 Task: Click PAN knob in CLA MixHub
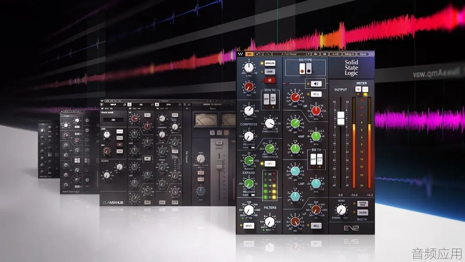coord(201,191)
